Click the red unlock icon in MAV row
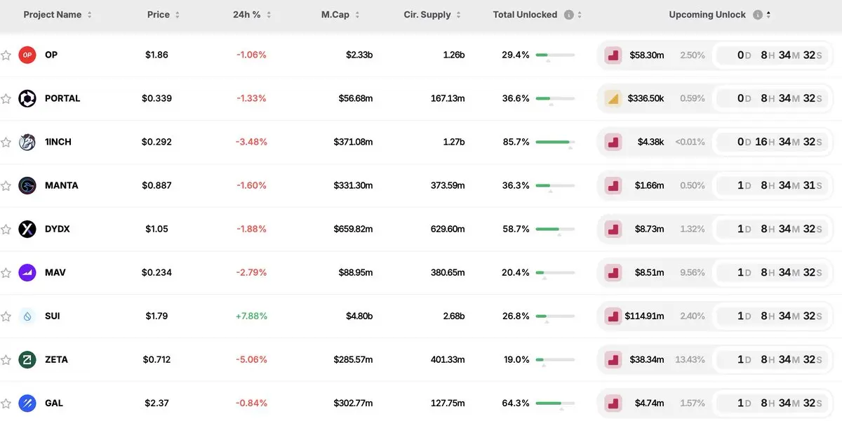 pos(613,272)
